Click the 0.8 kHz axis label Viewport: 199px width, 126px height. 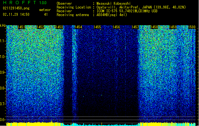(x=3, y=88)
